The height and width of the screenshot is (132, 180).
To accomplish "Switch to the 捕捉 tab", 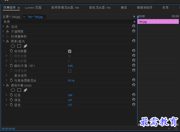I will [x=124, y=8].
